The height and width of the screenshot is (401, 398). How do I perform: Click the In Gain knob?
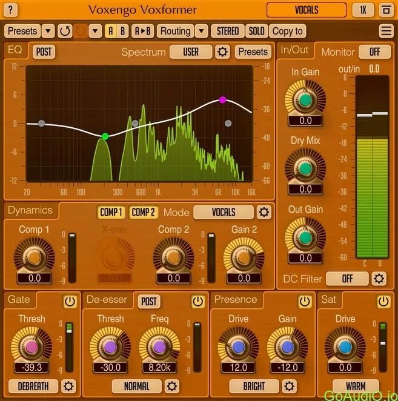point(305,99)
